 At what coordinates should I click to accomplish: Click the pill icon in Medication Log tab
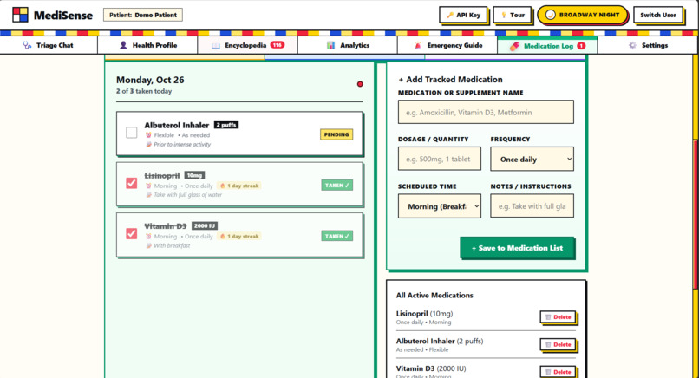tap(514, 46)
